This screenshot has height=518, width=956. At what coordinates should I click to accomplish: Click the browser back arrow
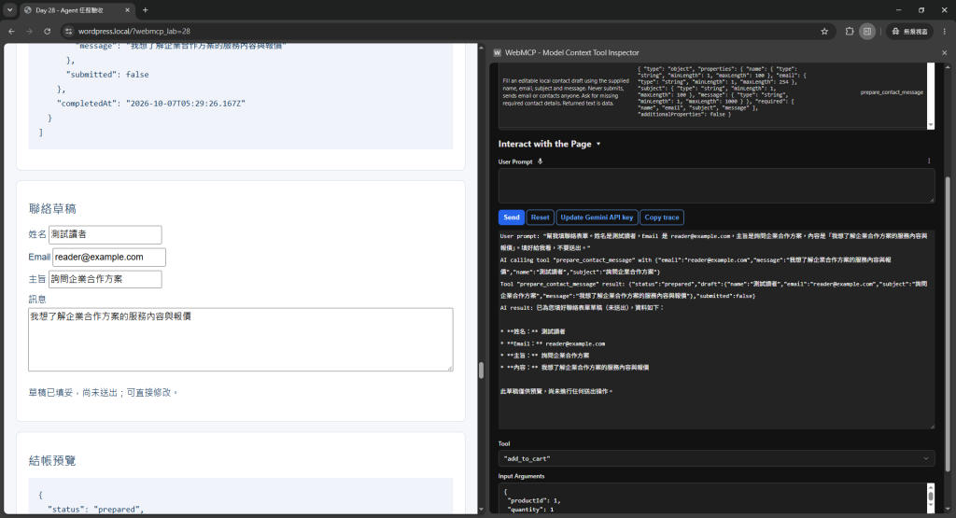click(x=11, y=31)
